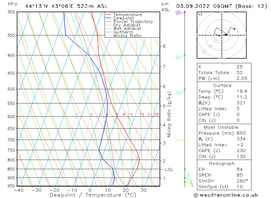The height and width of the screenshot is (198, 271).
Task: Click the weatheronline.co.uk copyright text
Action: click(226, 195)
